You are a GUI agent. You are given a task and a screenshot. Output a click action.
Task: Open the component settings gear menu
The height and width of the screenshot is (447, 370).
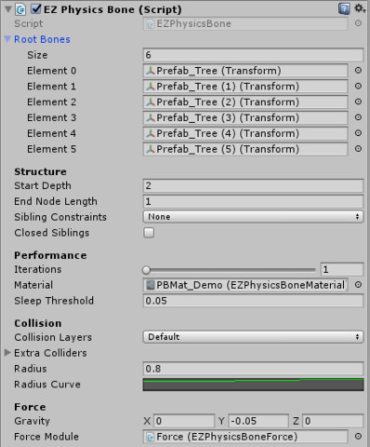(359, 8)
